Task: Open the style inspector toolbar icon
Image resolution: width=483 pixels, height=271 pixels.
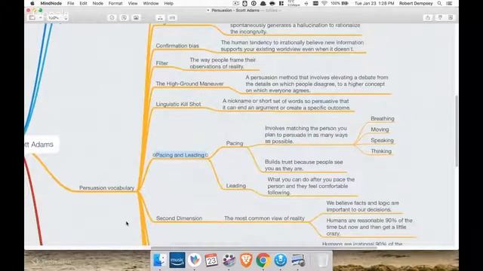Action: click(440, 18)
